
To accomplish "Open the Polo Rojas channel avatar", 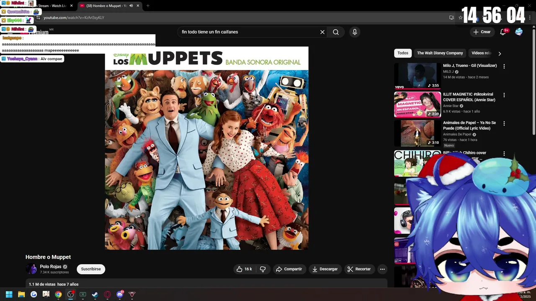I will point(31,269).
